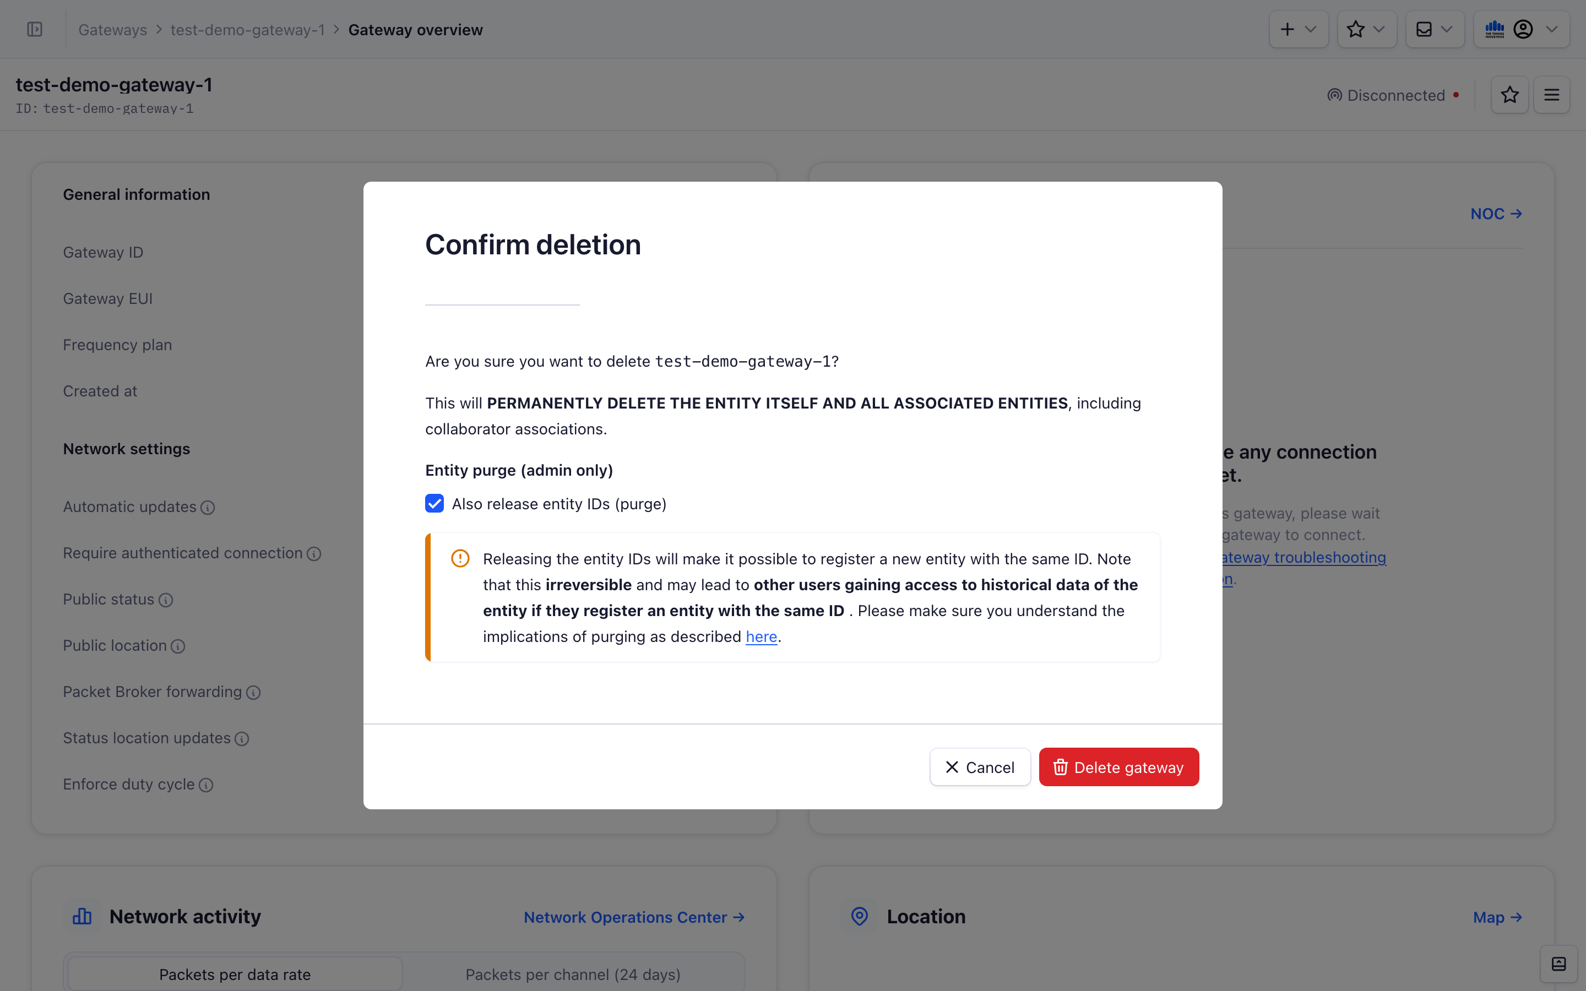Cancel the deletion dialog

click(x=980, y=767)
